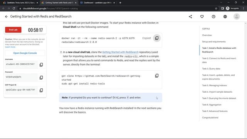Go to Task 4 Insert, update, delete
Image resolution: width=247 pixels, height=139 pixels.
click(218, 77)
